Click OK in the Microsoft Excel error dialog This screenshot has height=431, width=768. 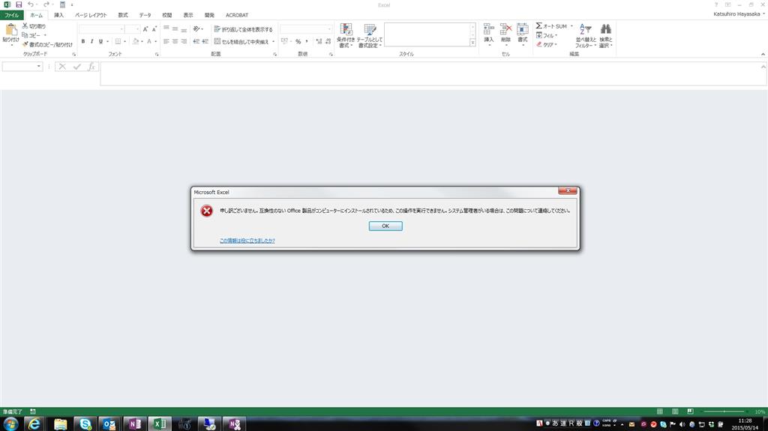pyautogui.click(x=385, y=226)
